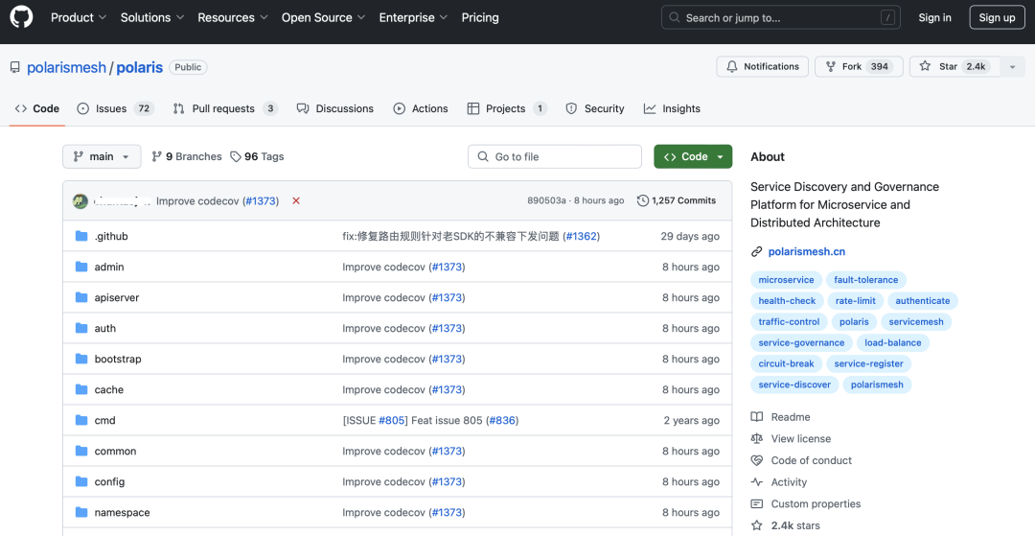This screenshot has height=536, width=1035.
Task: Open the Discussions tab
Action: [335, 109]
